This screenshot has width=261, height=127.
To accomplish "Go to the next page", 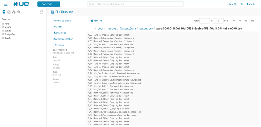I will [246, 21].
